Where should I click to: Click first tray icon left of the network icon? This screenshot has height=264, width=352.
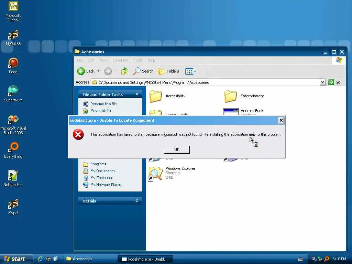(314, 259)
